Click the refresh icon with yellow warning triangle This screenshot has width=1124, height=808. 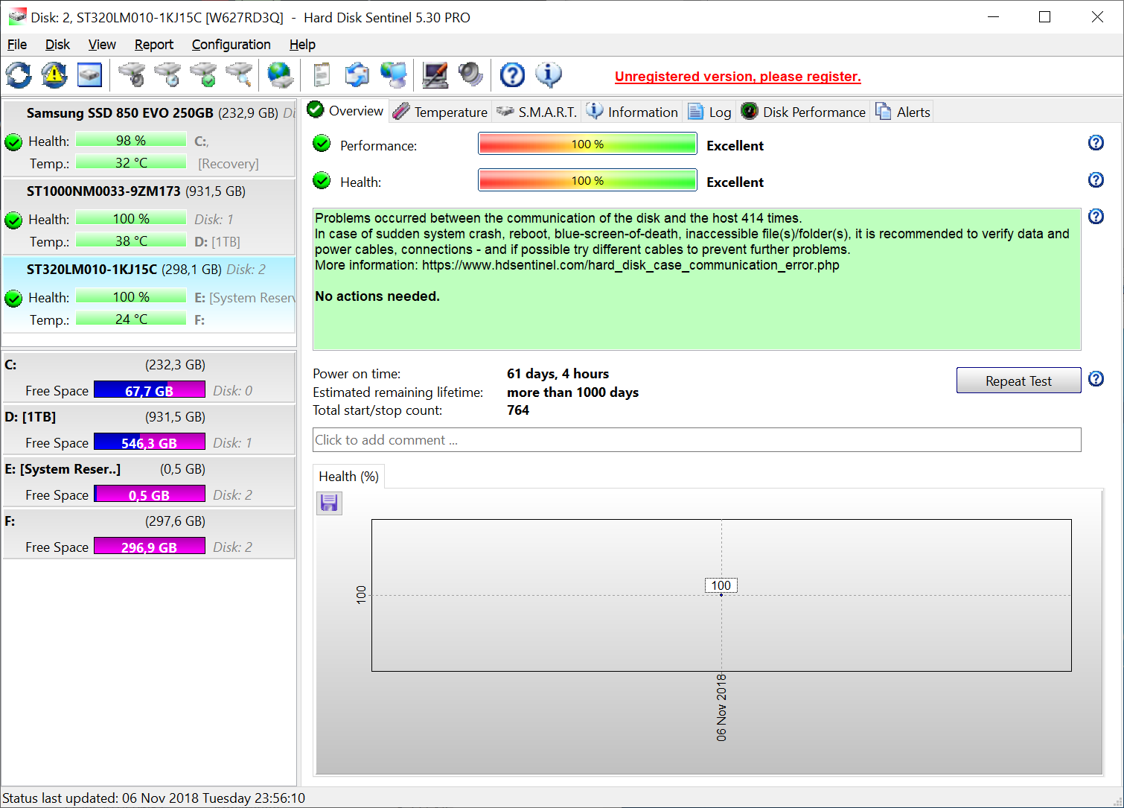54,74
